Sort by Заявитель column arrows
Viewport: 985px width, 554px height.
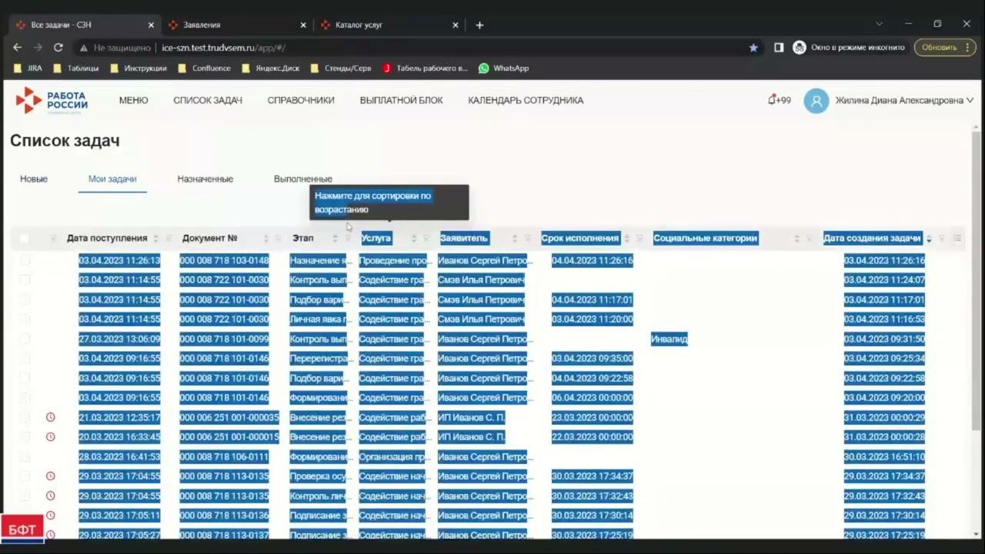click(x=516, y=239)
